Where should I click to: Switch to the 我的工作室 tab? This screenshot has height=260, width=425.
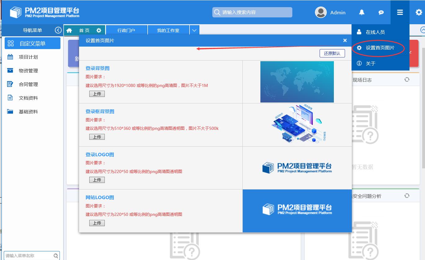point(168,30)
